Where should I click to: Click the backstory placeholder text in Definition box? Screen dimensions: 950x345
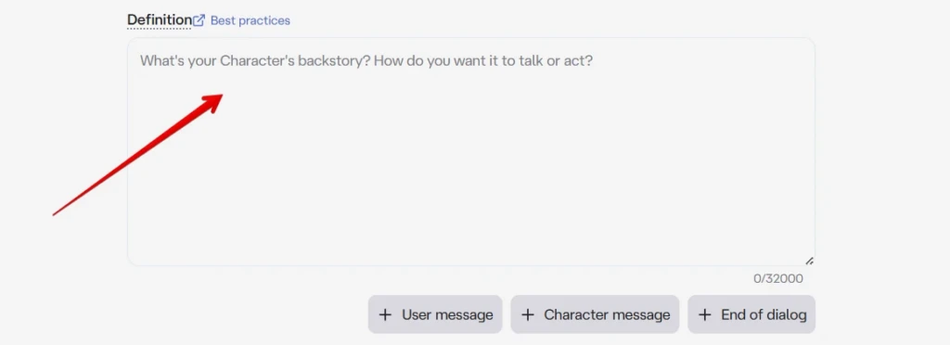tap(366, 61)
